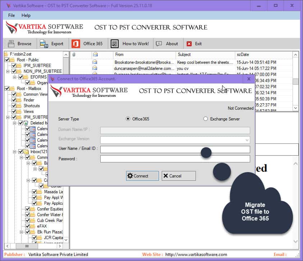The width and height of the screenshot is (303, 261).
Task: Uncheck the Masada folder checkbox
Action: 35,191
